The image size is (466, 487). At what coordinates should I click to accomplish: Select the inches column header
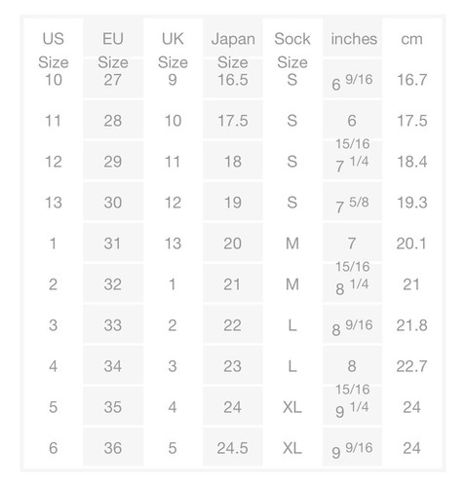coord(354,39)
